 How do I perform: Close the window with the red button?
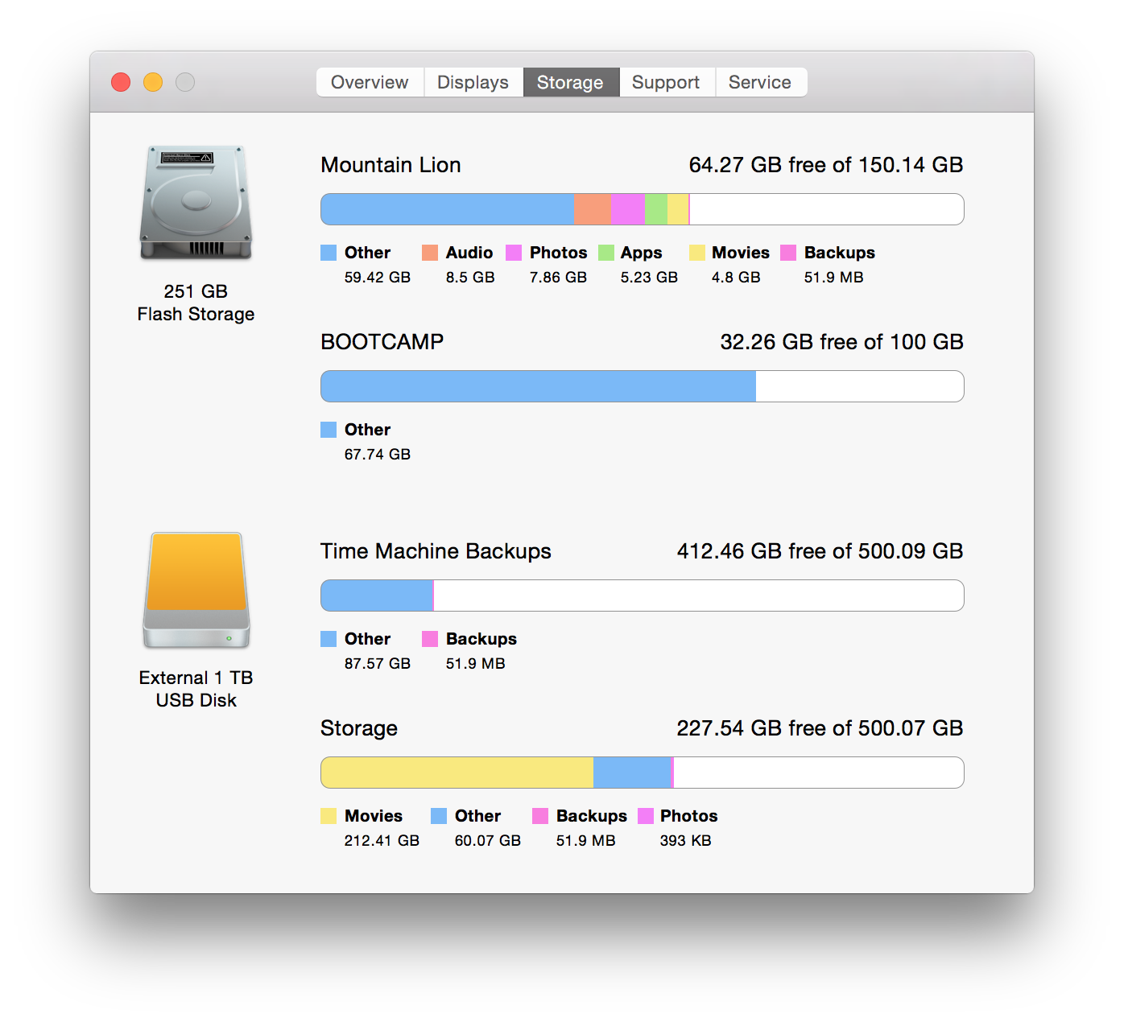click(x=121, y=82)
